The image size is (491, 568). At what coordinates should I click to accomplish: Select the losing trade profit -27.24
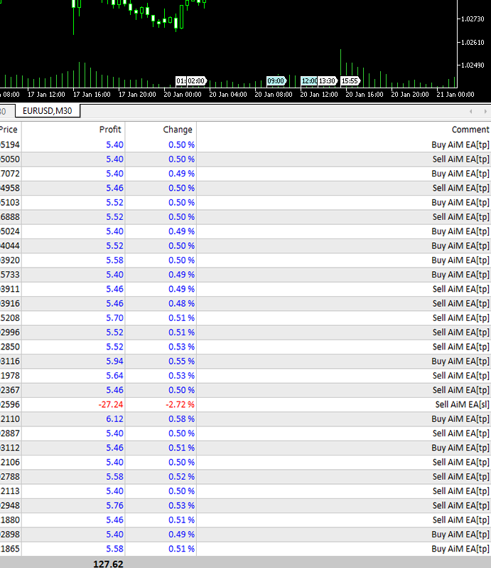111,404
